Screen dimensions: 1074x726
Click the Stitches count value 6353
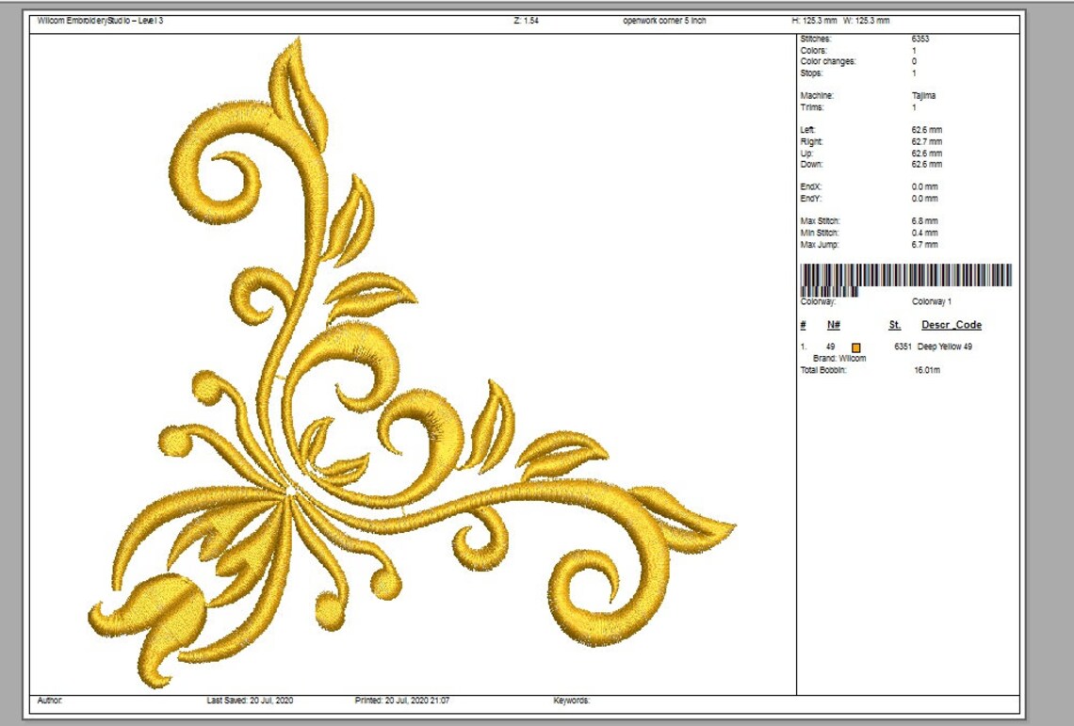coord(919,40)
